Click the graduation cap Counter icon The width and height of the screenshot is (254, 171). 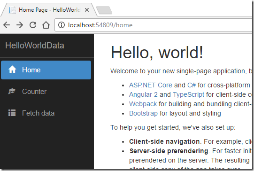pyautogui.click(x=12, y=91)
